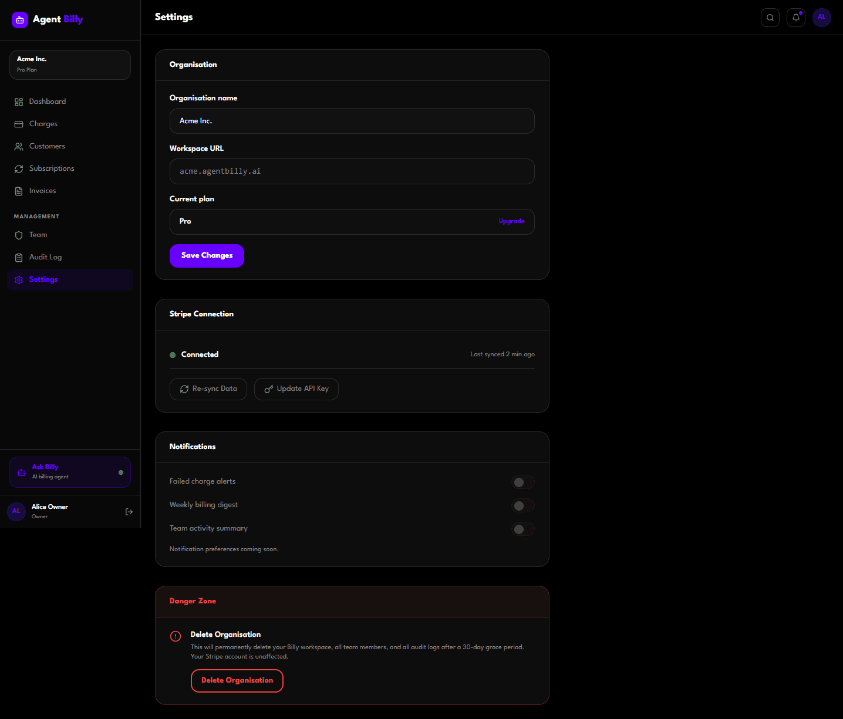
Task: Toggle Failed charge alerts switch
Action: point(522,482)
